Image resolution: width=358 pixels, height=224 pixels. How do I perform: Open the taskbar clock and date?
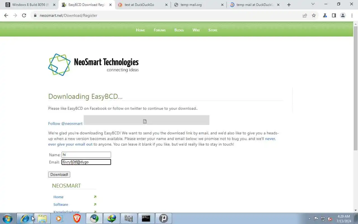pos(344,219)
